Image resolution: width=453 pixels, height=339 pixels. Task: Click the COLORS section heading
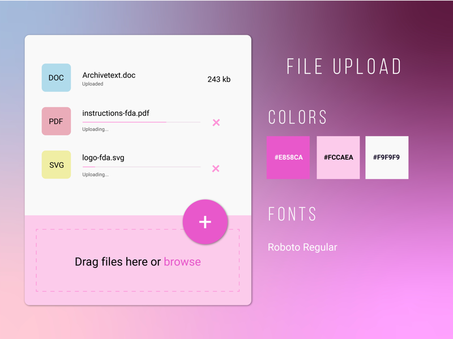[297, 117]
